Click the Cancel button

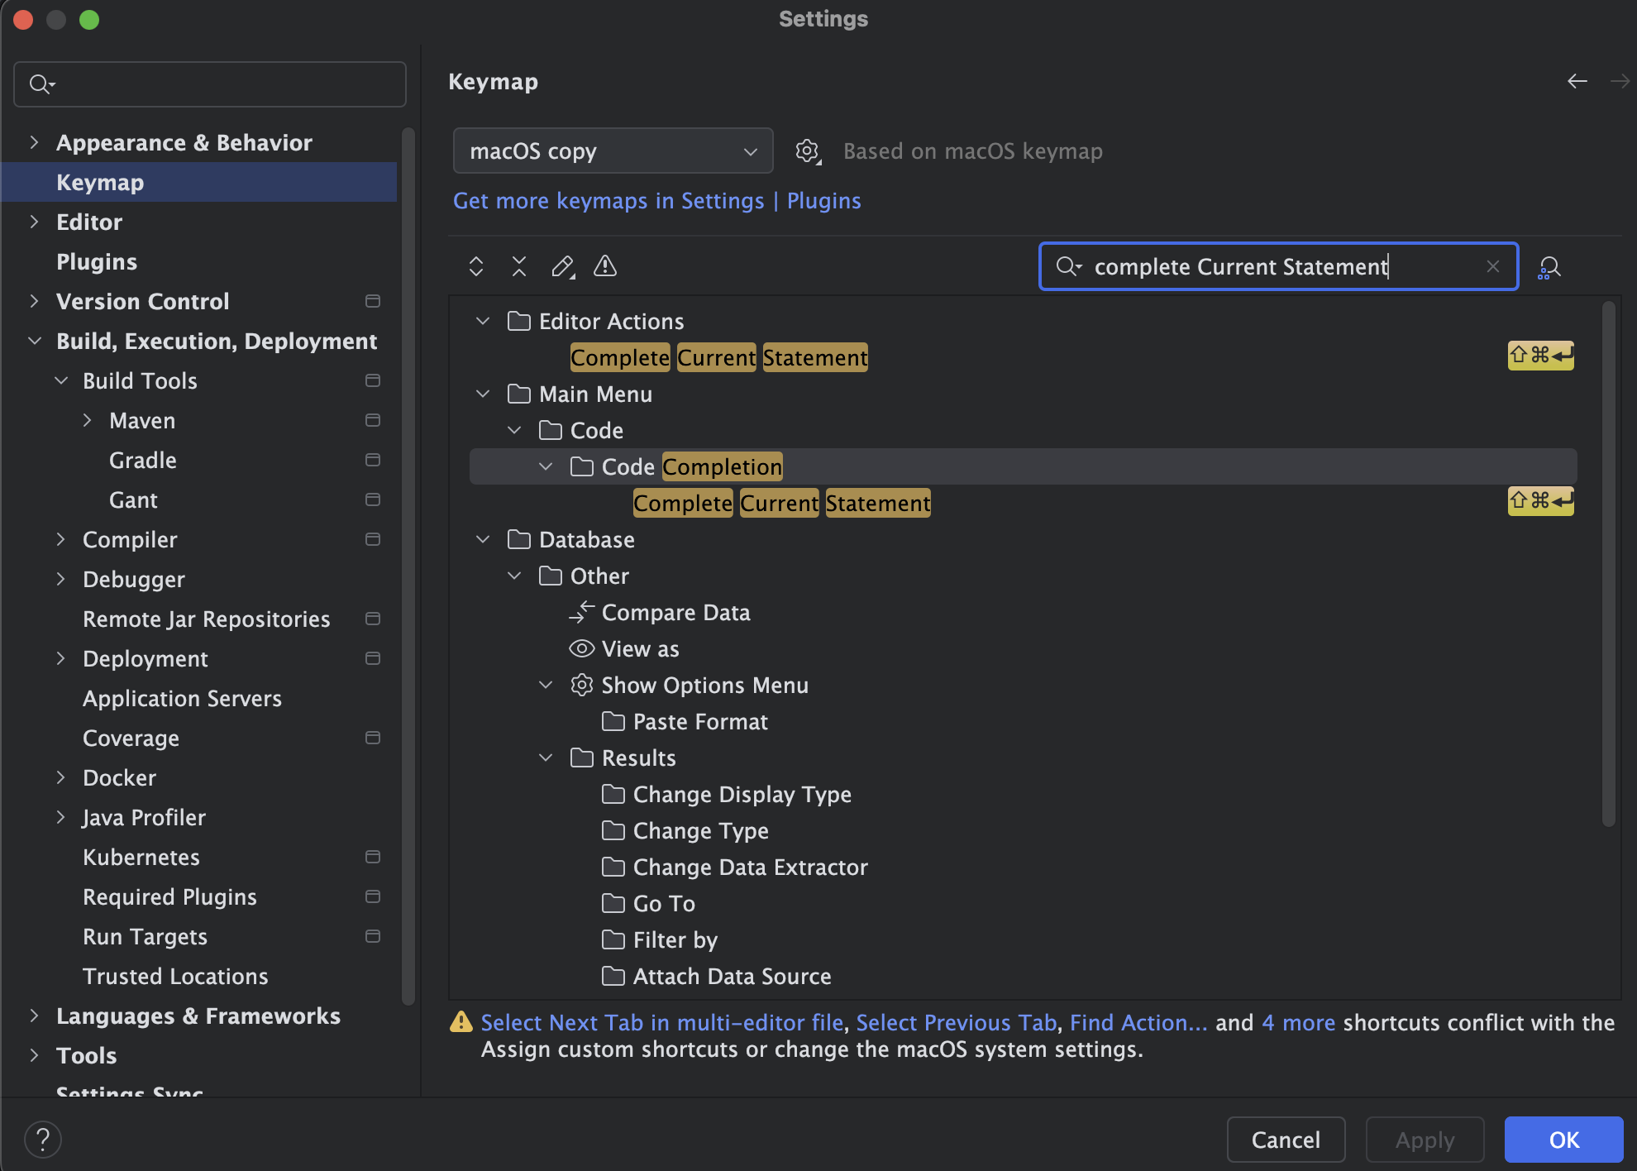[x=1286, y=1140]
